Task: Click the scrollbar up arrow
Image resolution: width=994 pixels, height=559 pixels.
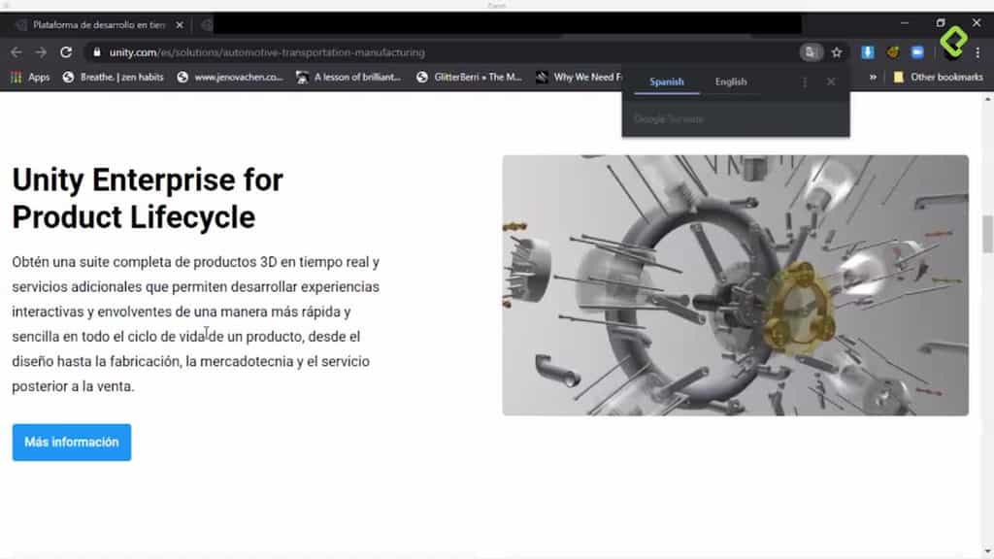Action: (x=987, y=100)
